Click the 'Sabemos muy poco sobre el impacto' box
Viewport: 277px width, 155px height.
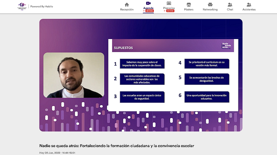pyautogui.click(x=142, y=64)
